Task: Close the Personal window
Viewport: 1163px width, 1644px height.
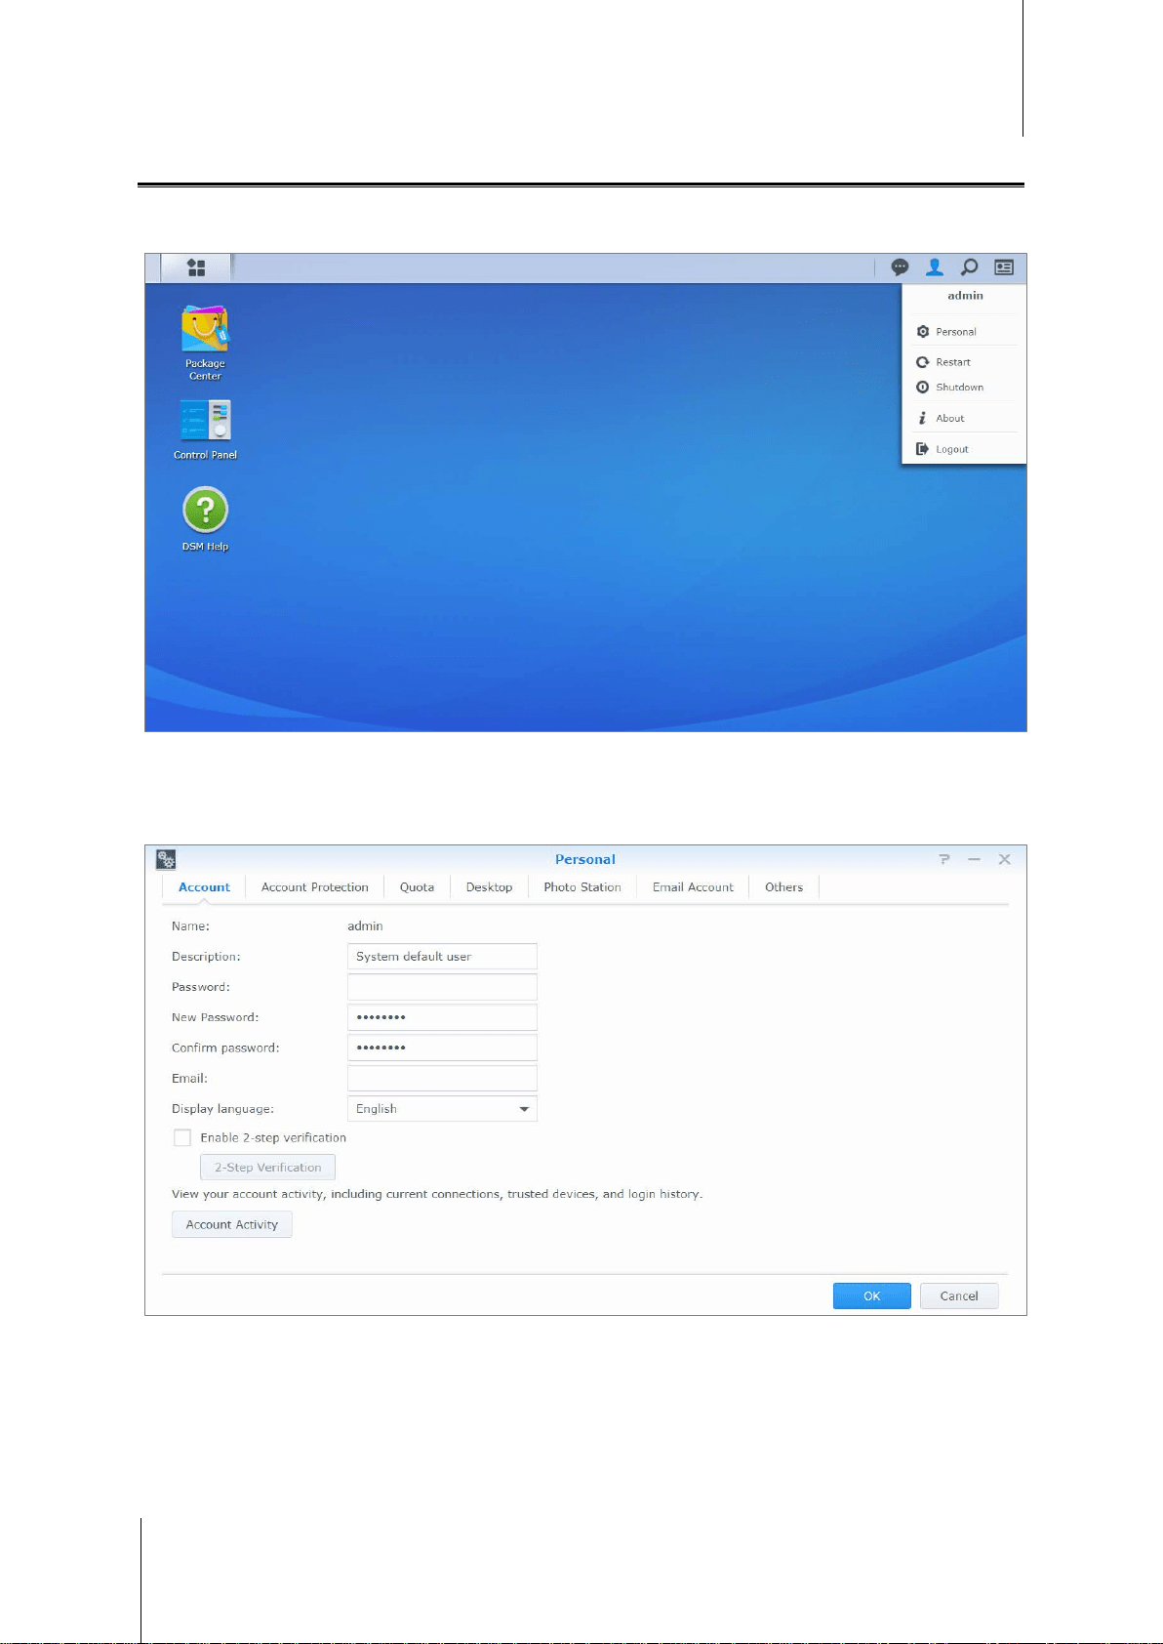Action: pos(1004,859)
